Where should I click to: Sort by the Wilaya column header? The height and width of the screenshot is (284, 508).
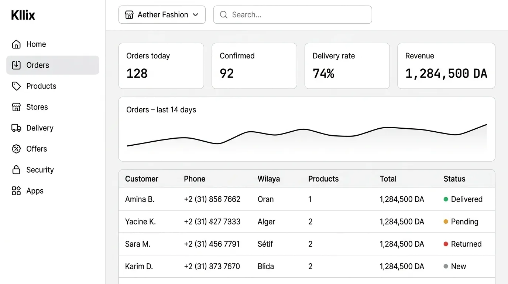point(269,179)
